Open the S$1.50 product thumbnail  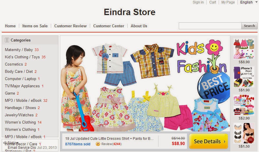click(x=244, y=133)
